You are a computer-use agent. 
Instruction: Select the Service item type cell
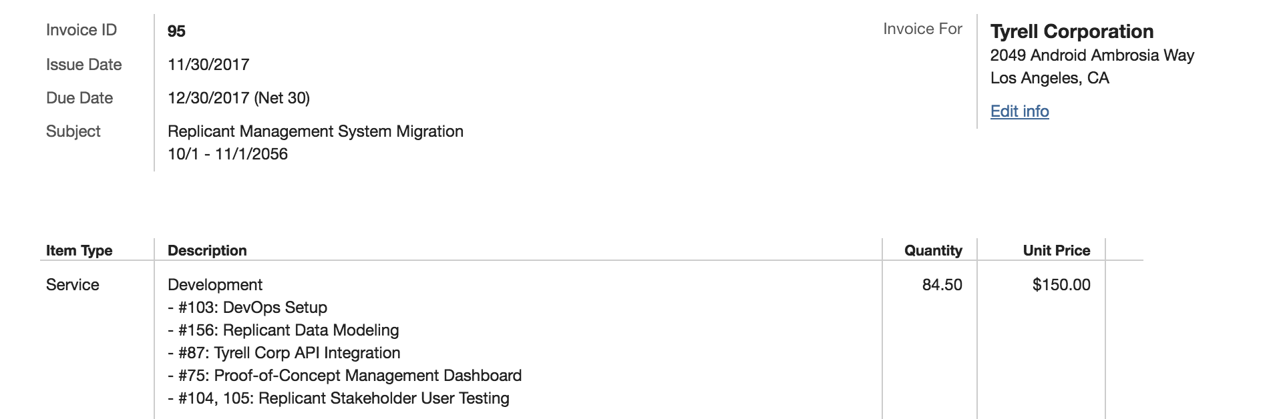pyautogui.click(x=71, y=284)
